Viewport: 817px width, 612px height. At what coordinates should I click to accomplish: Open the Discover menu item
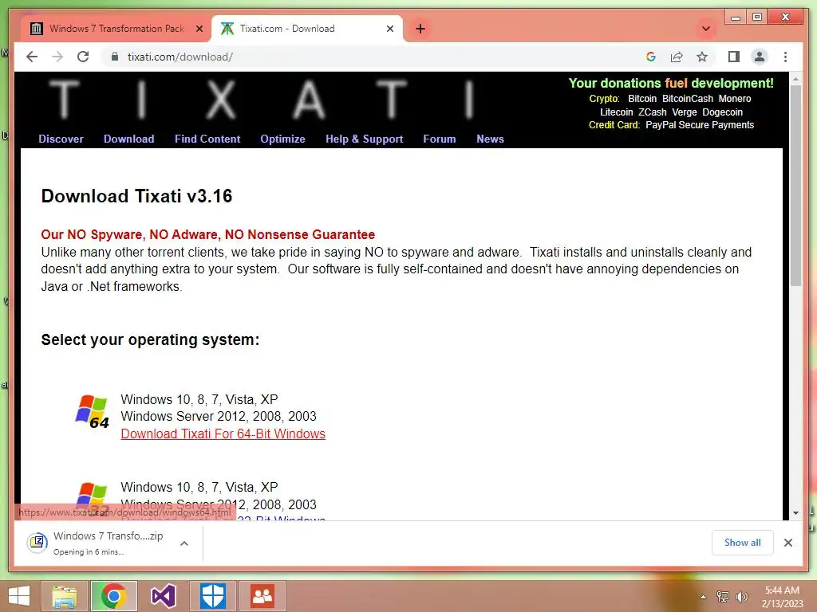pos(61,139)
